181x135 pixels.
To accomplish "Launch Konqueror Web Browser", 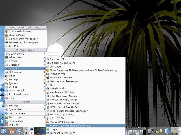I will 85,100.
